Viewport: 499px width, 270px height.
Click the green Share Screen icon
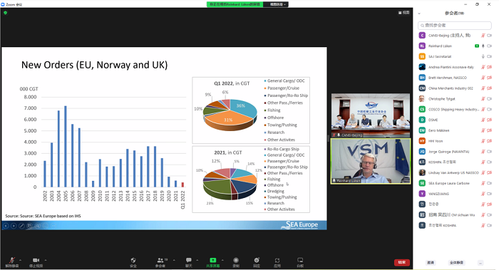pyautogui.click(x=213, y=262)
